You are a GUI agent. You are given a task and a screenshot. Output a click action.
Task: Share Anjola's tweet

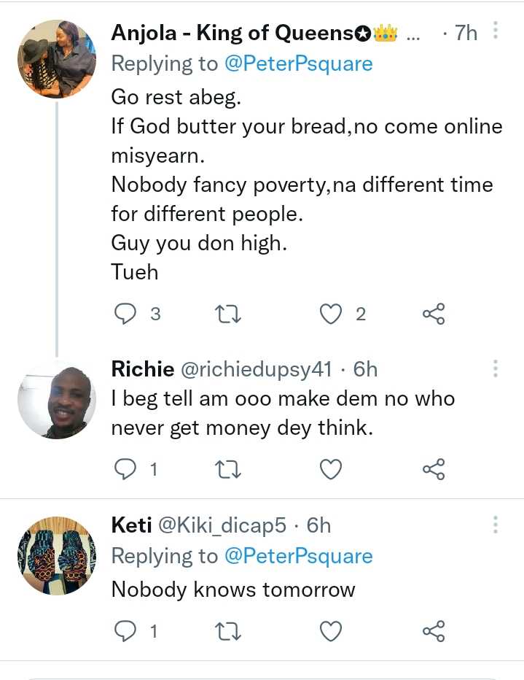pyautogui.click(x=434, y=314)
